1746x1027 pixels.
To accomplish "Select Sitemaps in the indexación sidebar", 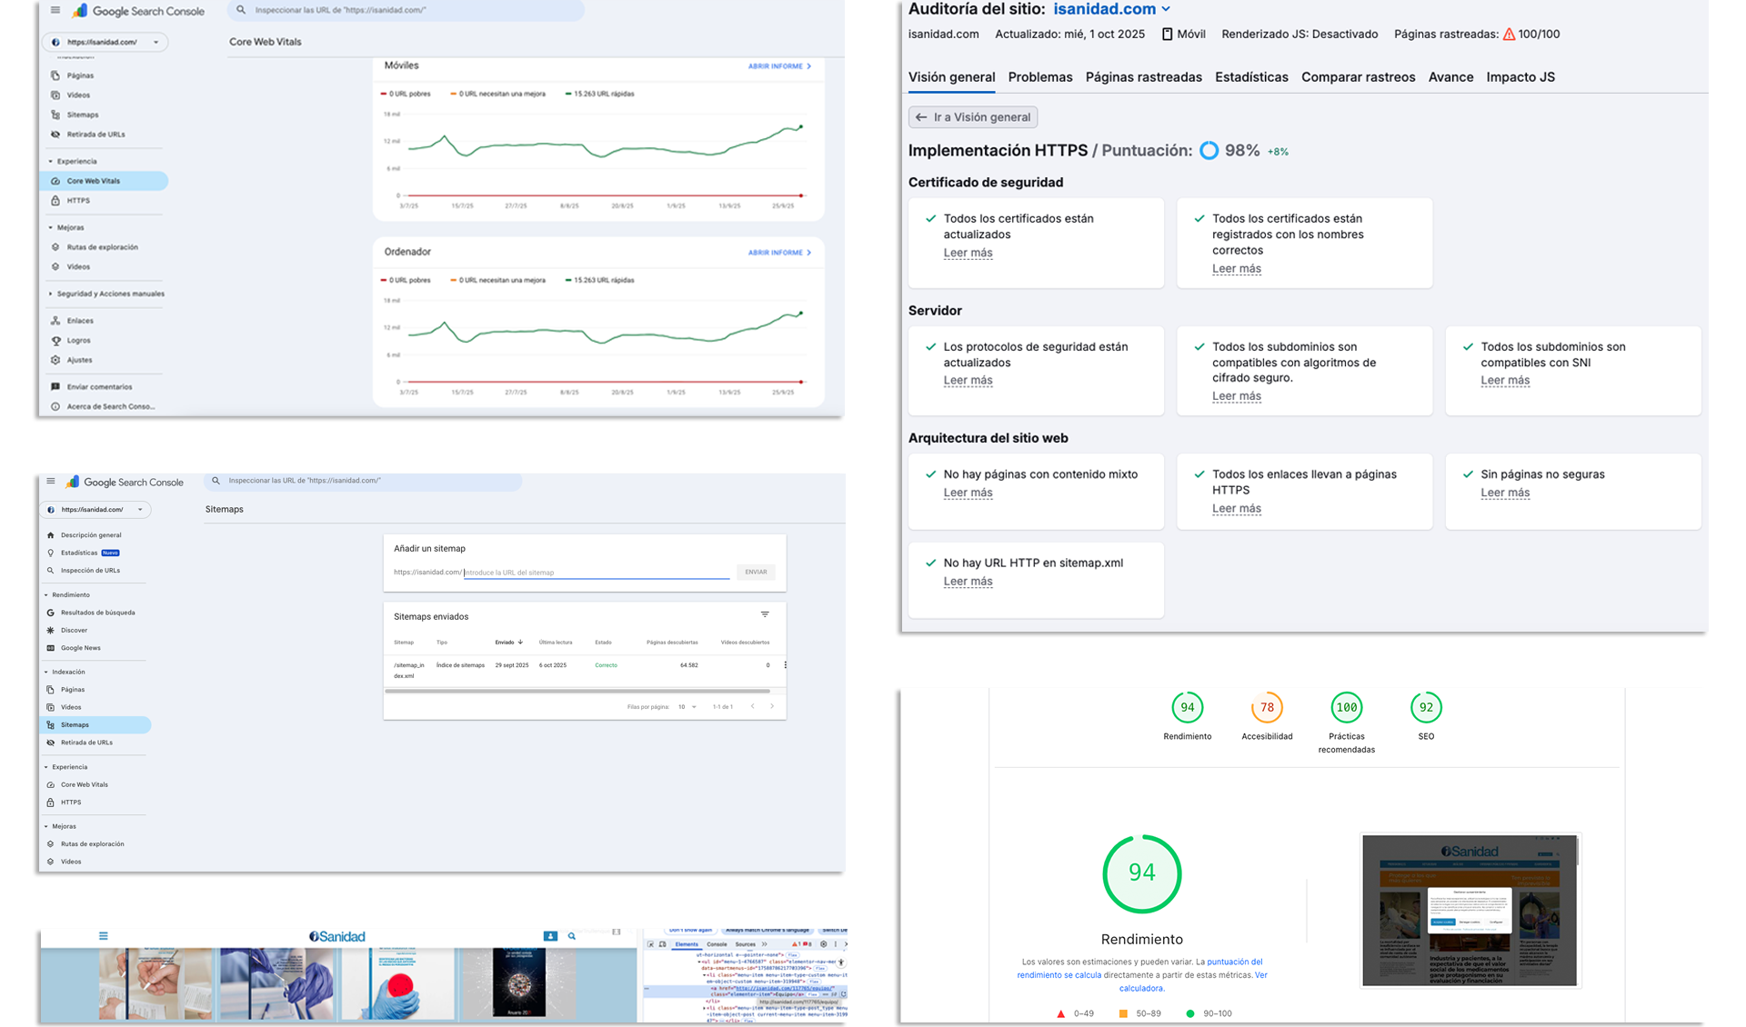I will [x=73, y=724].
